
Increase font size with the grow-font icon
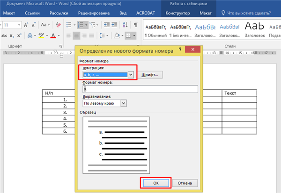point(26,25)
